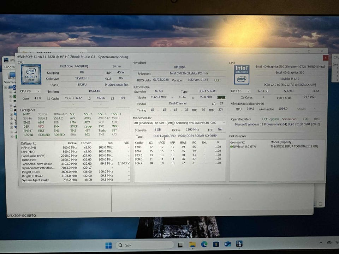Click the AVX2 feature label
Viewport: 339px width, 254px height.
coord(88,118)
